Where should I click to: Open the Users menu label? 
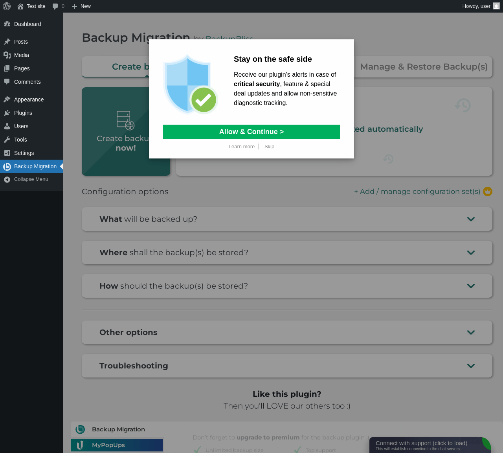21,126
